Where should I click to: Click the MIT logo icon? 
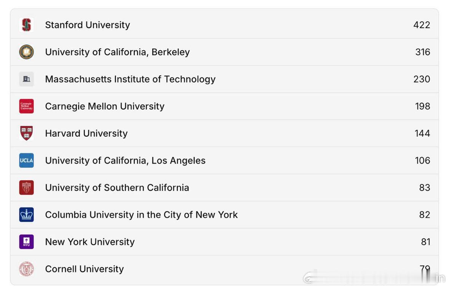coord(26,79)
